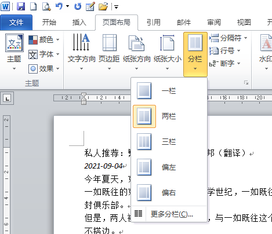
Task: Switch to the 插入 tab
Action: pos(79,23)
